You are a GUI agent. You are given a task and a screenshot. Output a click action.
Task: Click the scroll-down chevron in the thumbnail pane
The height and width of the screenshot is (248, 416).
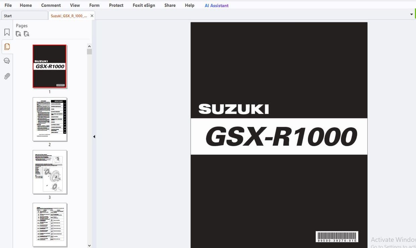click(x=89, y=245)
